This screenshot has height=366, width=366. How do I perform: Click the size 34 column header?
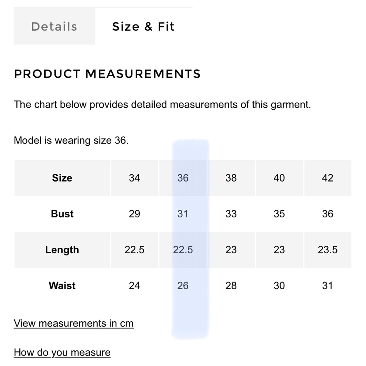(x=134, y=178)
